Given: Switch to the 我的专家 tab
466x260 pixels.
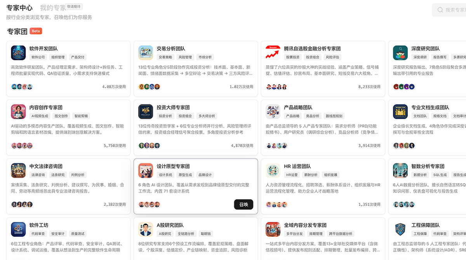Looking at the screenshot, I should (x=53, y=8).
